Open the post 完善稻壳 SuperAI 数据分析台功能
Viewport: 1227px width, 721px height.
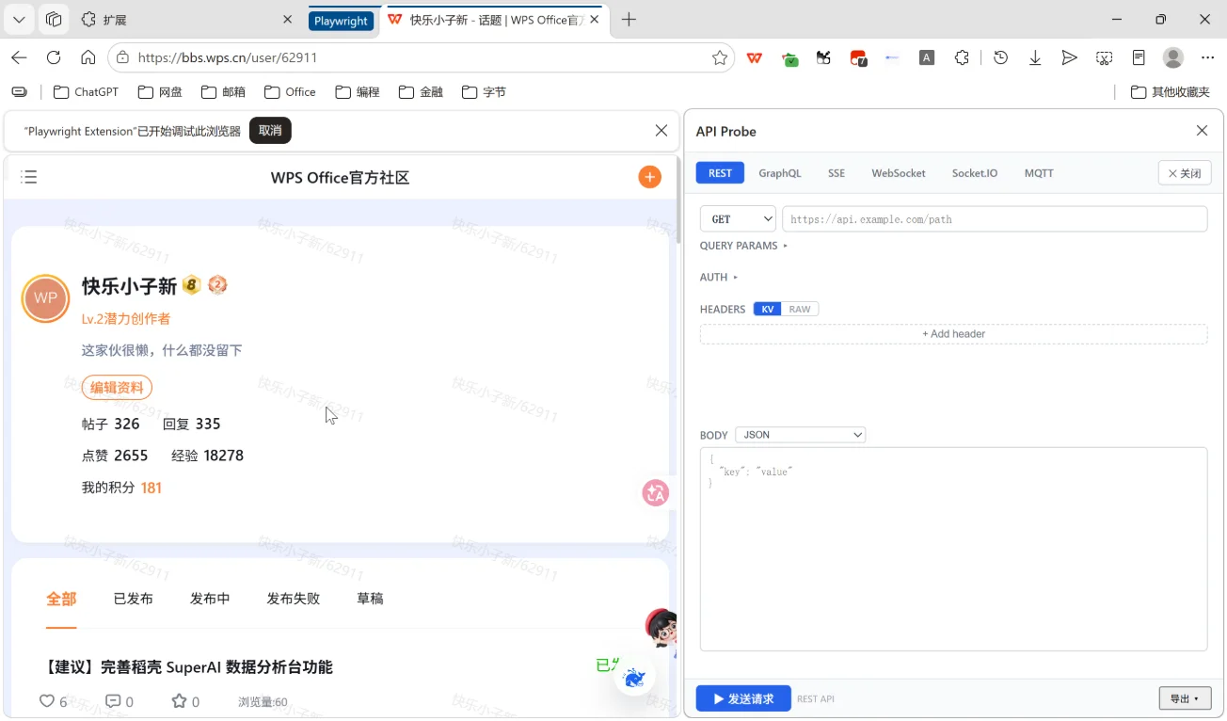pos(189,667)
